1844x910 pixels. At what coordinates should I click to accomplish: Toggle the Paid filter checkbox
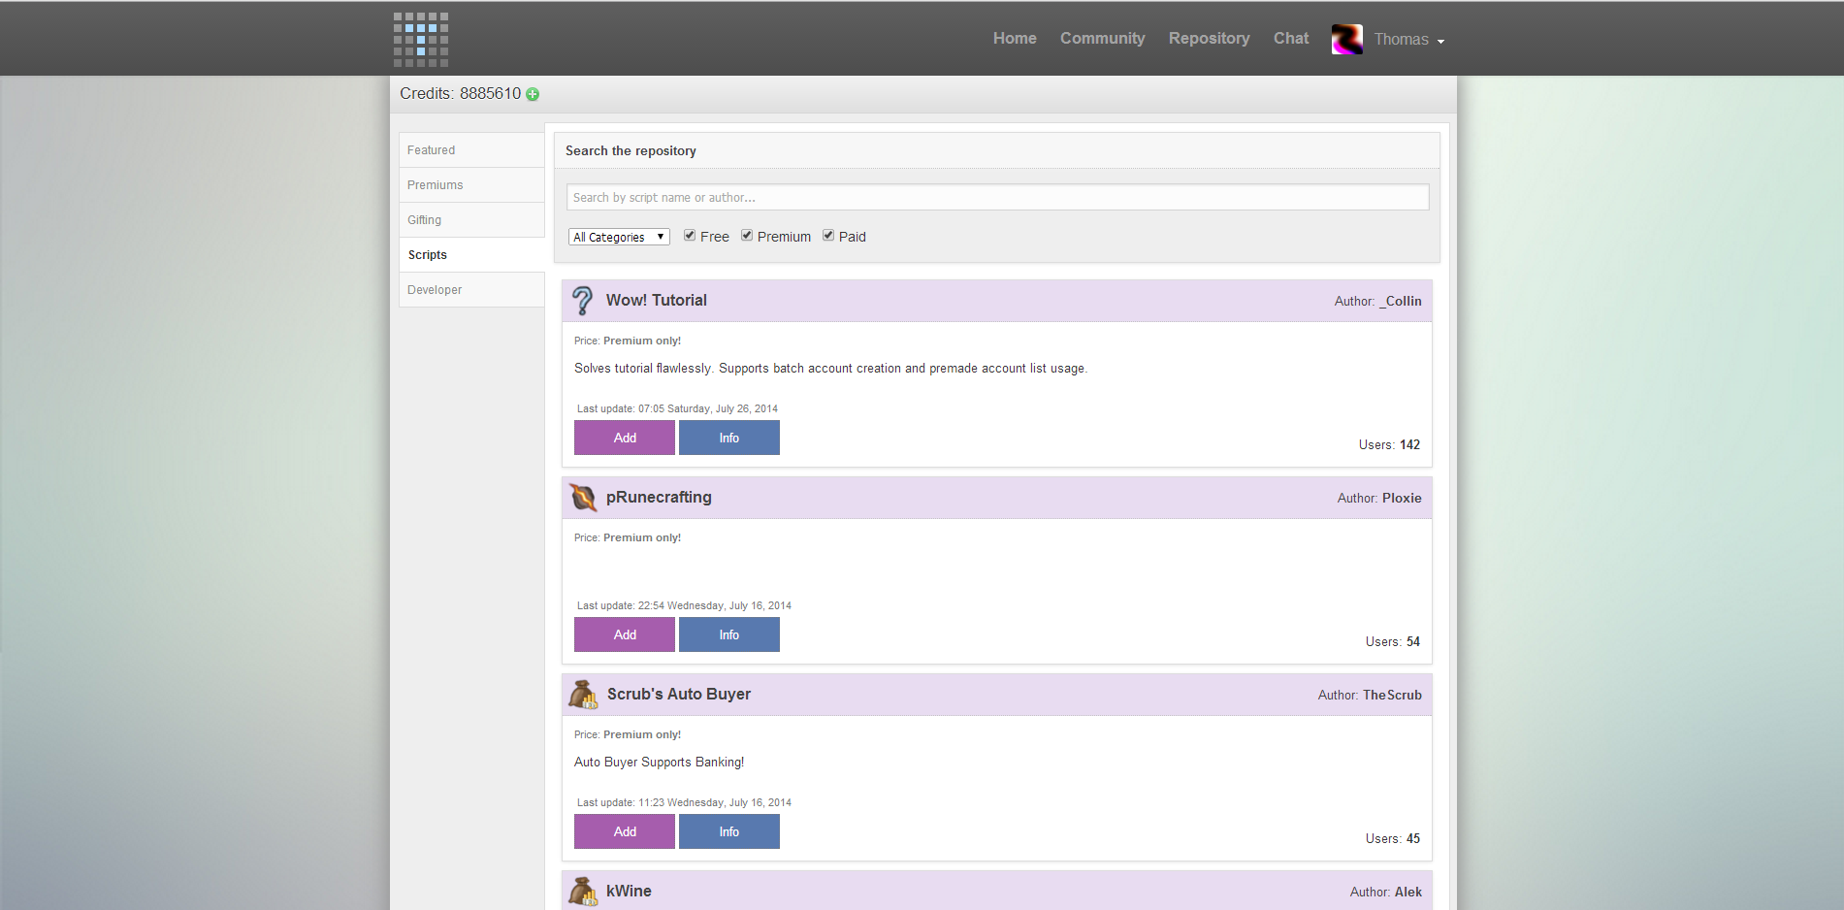coord(828,236)
